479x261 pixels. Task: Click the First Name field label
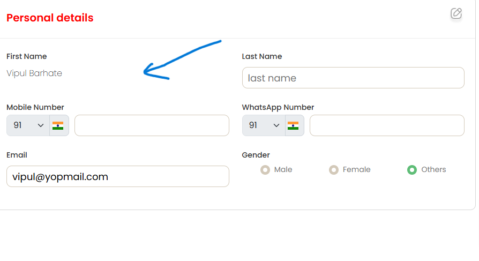tap(27, 56)
